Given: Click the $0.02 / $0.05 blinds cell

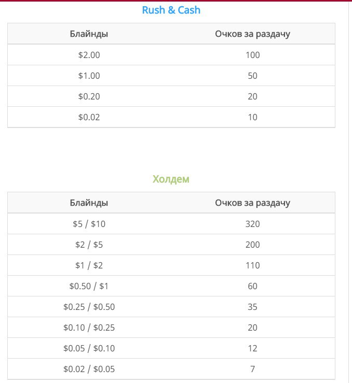Looking at the screenshot, I should pyautogui.click(x=89, y=369).
